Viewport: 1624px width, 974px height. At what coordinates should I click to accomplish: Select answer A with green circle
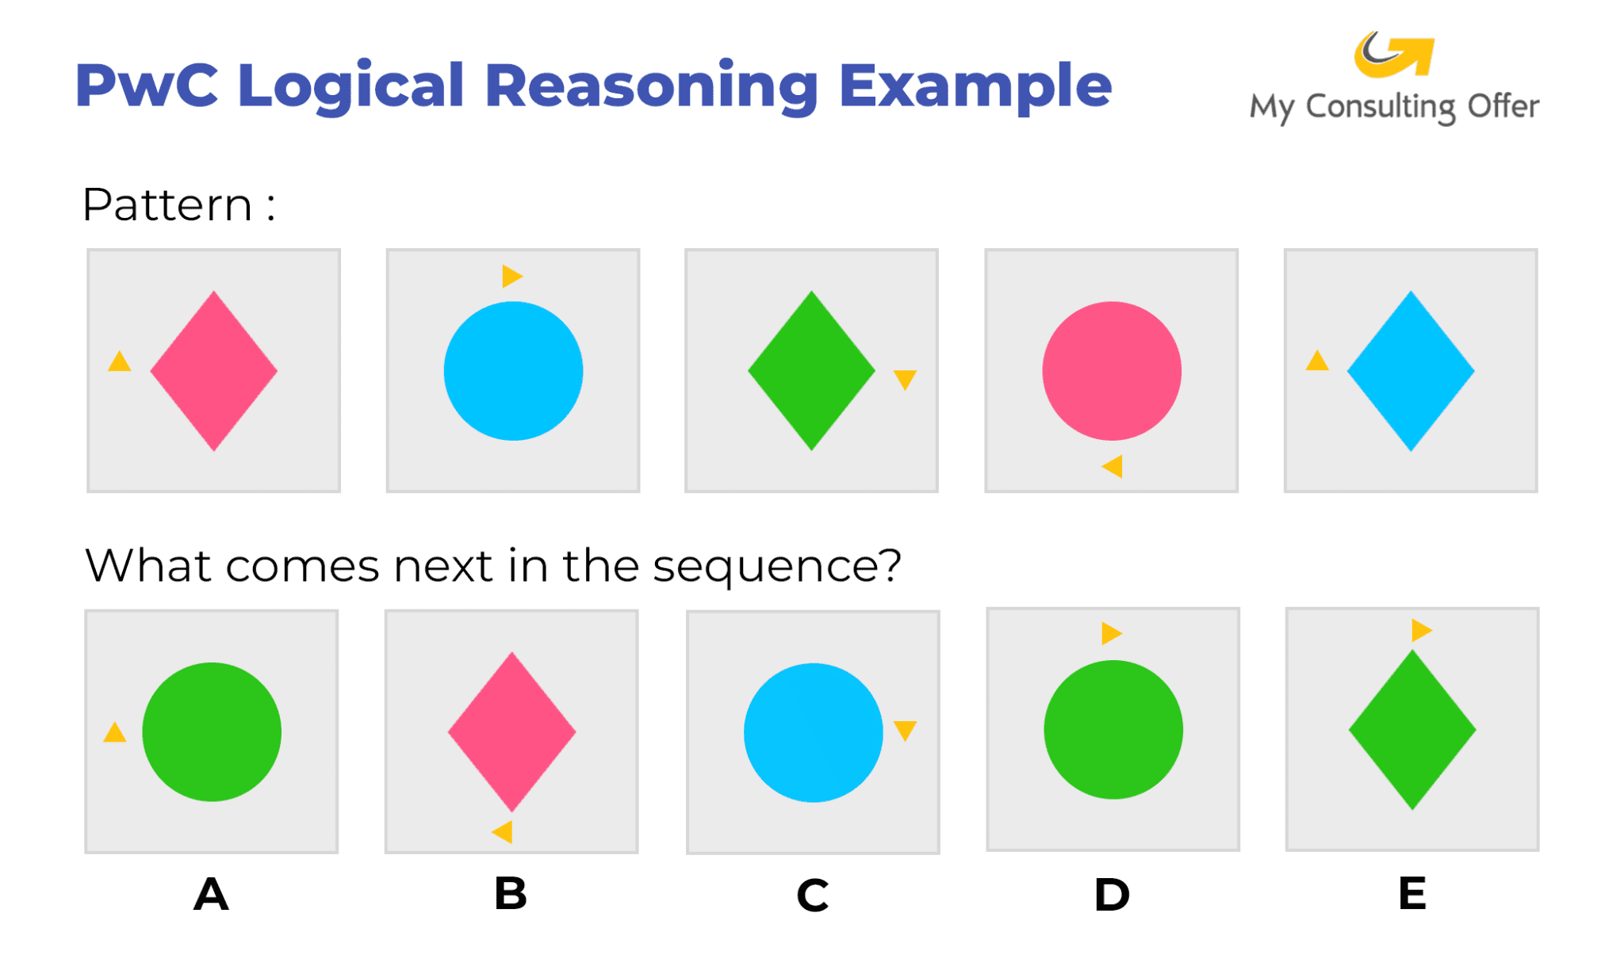pos(212,731)
